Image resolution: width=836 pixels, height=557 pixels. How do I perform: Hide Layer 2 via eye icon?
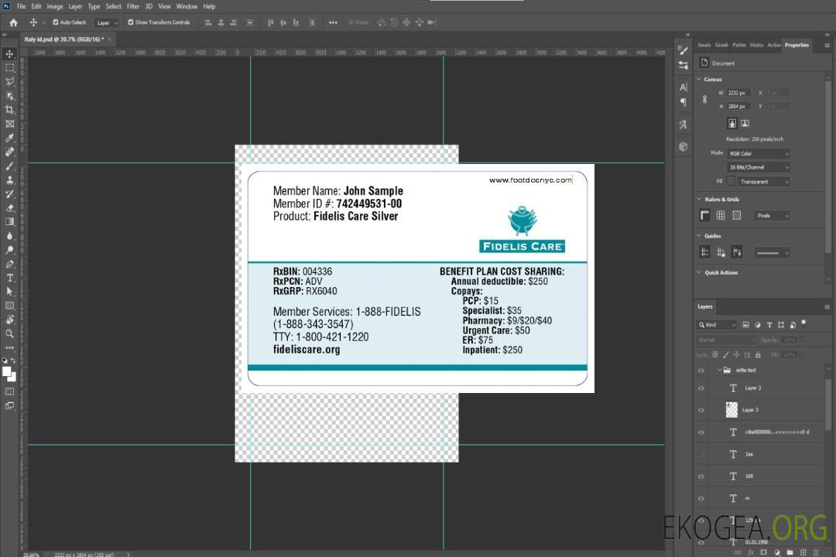701,388
